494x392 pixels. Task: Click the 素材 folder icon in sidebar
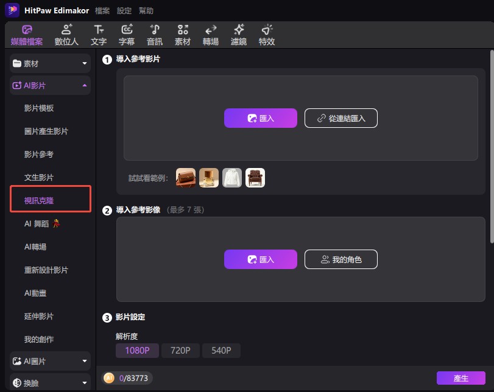16,63
